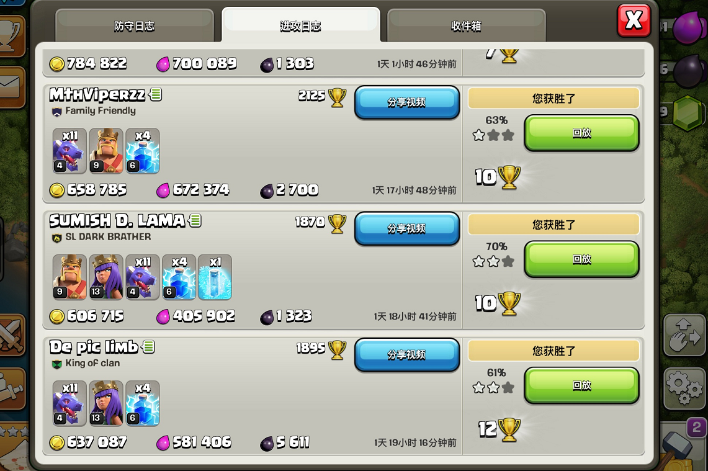Image resolution: width=708 pixels, height=471 pixels.
Task: Tap the Family Friendly clan badge
Action: 56,112
